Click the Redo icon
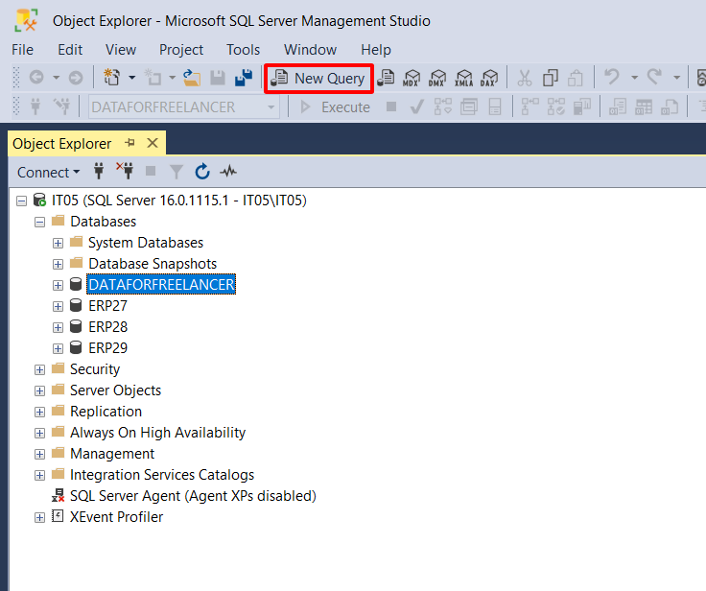706x591 pixels. pos(654,77)
